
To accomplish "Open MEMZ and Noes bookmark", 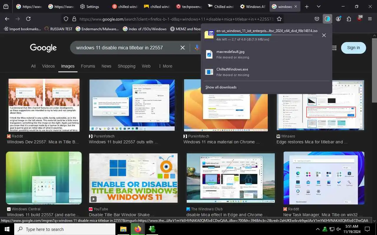I will [186, 29].
